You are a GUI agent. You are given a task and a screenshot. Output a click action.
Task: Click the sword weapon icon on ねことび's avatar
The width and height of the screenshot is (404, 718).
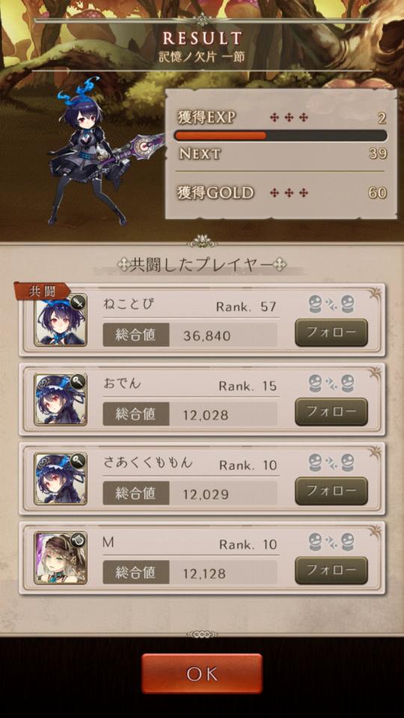(x=78, y=301)
